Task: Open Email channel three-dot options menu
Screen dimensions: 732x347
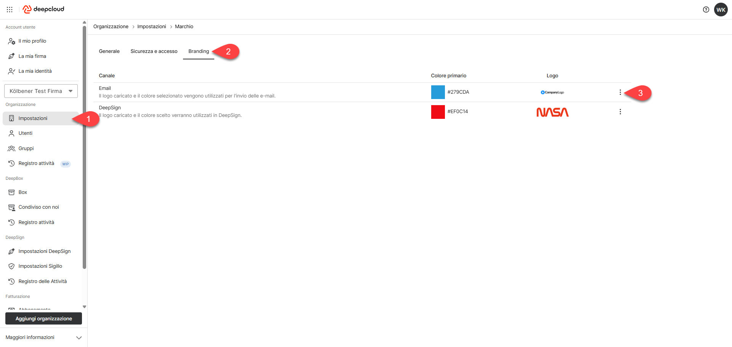Action: point(620,92)
